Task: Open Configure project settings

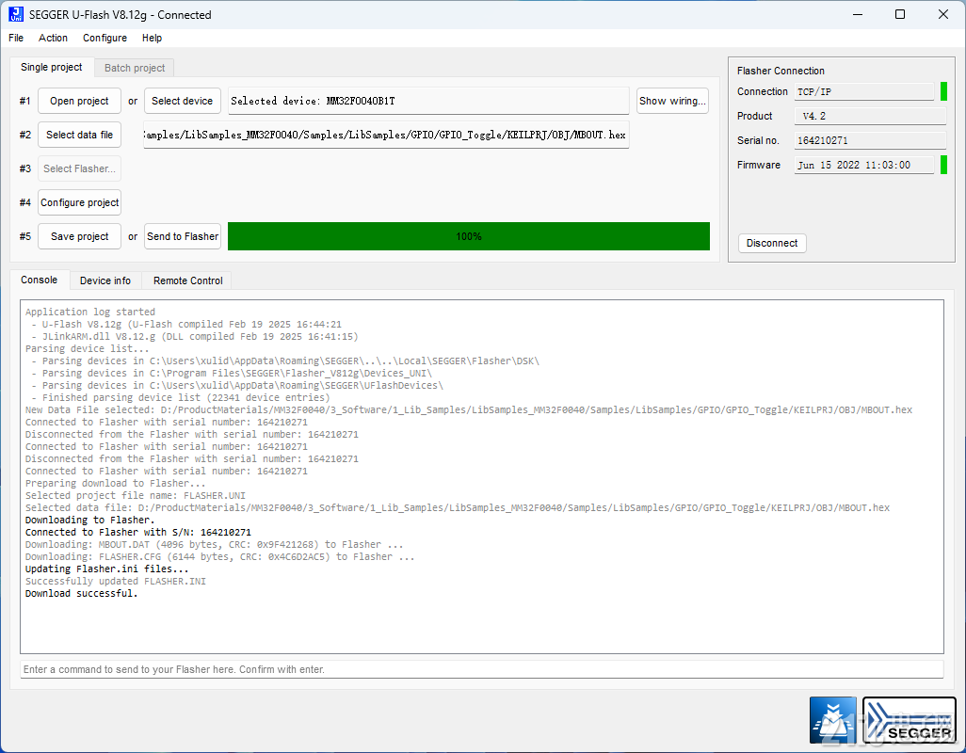Action: click(79, 202)
